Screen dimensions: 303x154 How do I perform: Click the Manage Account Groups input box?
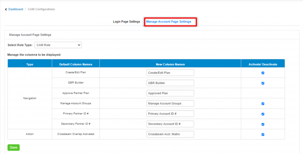170,103
